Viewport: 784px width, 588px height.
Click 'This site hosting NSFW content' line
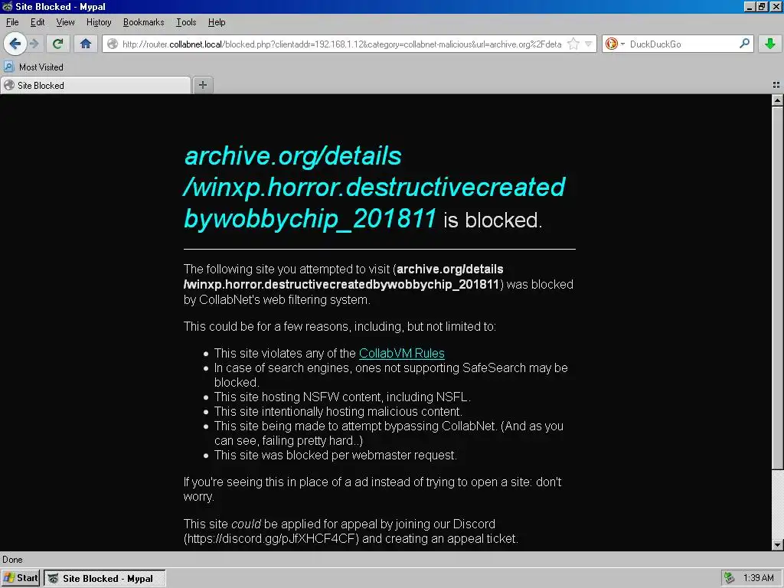342,397
